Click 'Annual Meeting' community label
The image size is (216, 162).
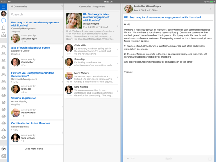pyautogui.click(x=19, y=101)
